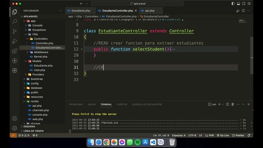Click Prettier status bar item
The width and height of the screenshot is (263, 148).
coord(238,135)
